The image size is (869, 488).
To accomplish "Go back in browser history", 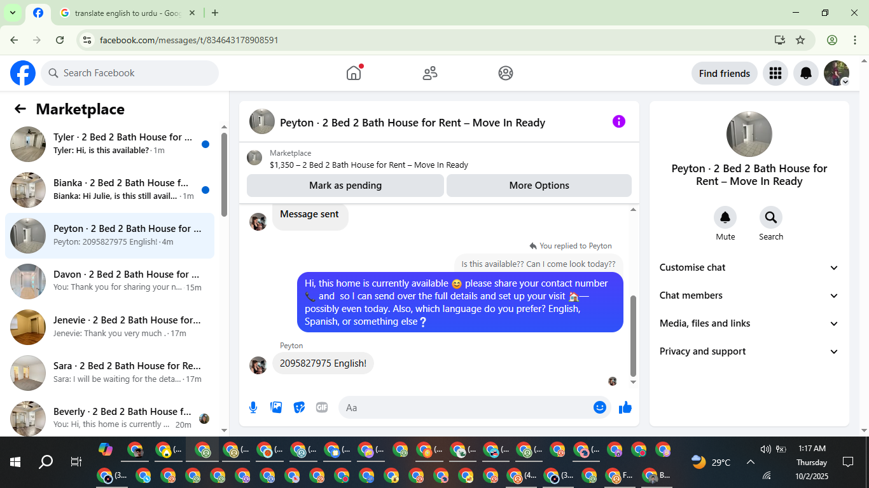I will [14, 40].
